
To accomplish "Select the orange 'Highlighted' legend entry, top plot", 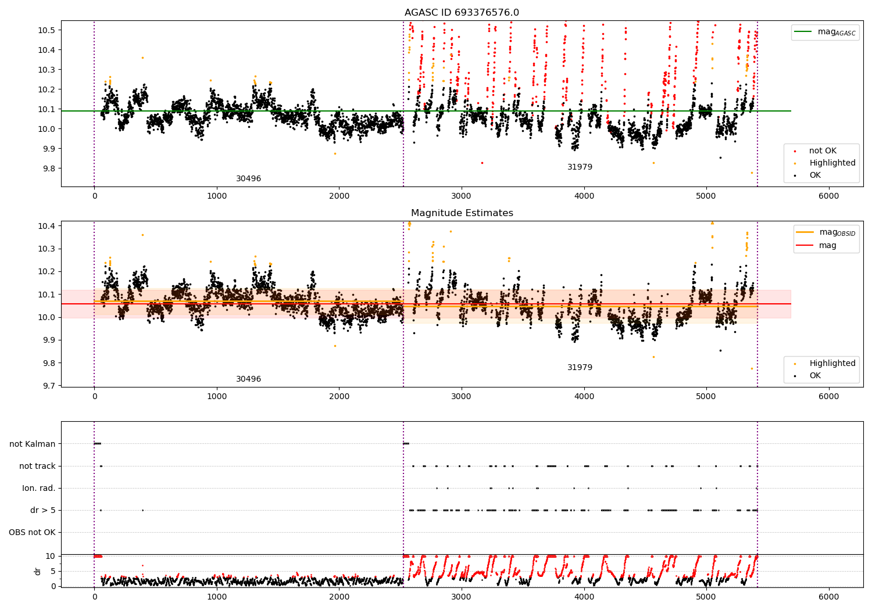I will (x=821, y=163).
